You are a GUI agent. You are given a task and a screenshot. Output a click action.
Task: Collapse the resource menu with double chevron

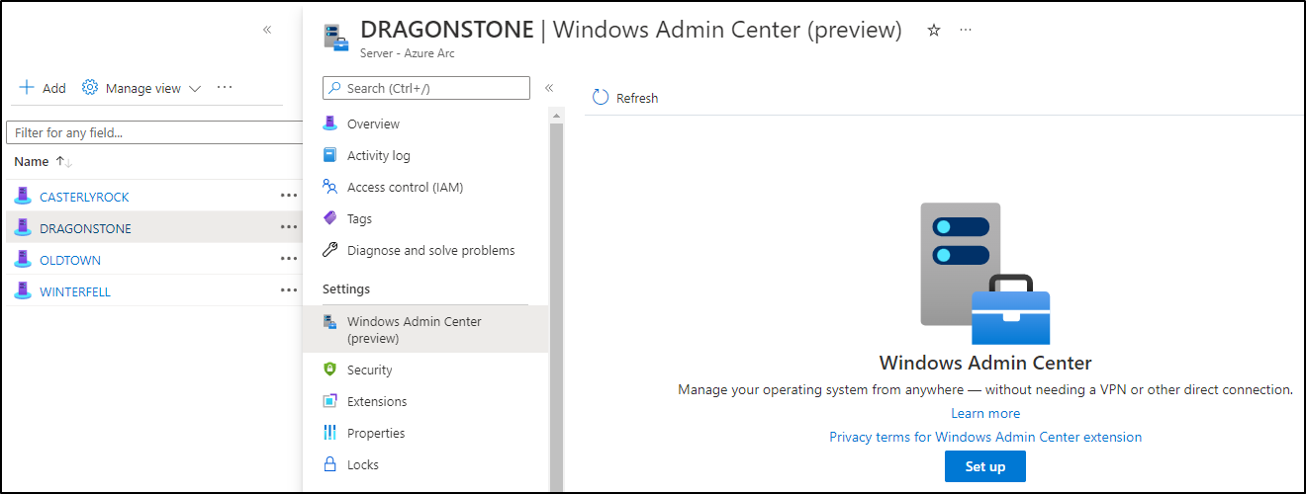click(x=549, y=88)
